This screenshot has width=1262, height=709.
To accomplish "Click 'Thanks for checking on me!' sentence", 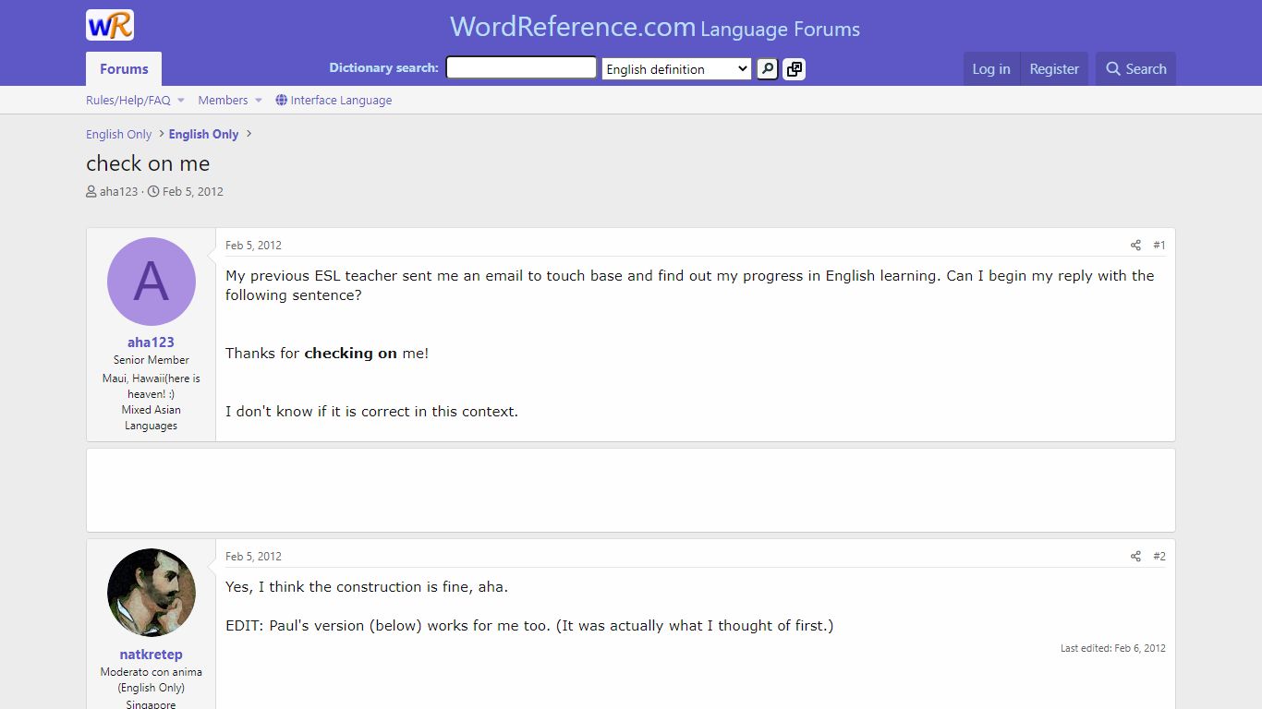I will coord(327,354).
